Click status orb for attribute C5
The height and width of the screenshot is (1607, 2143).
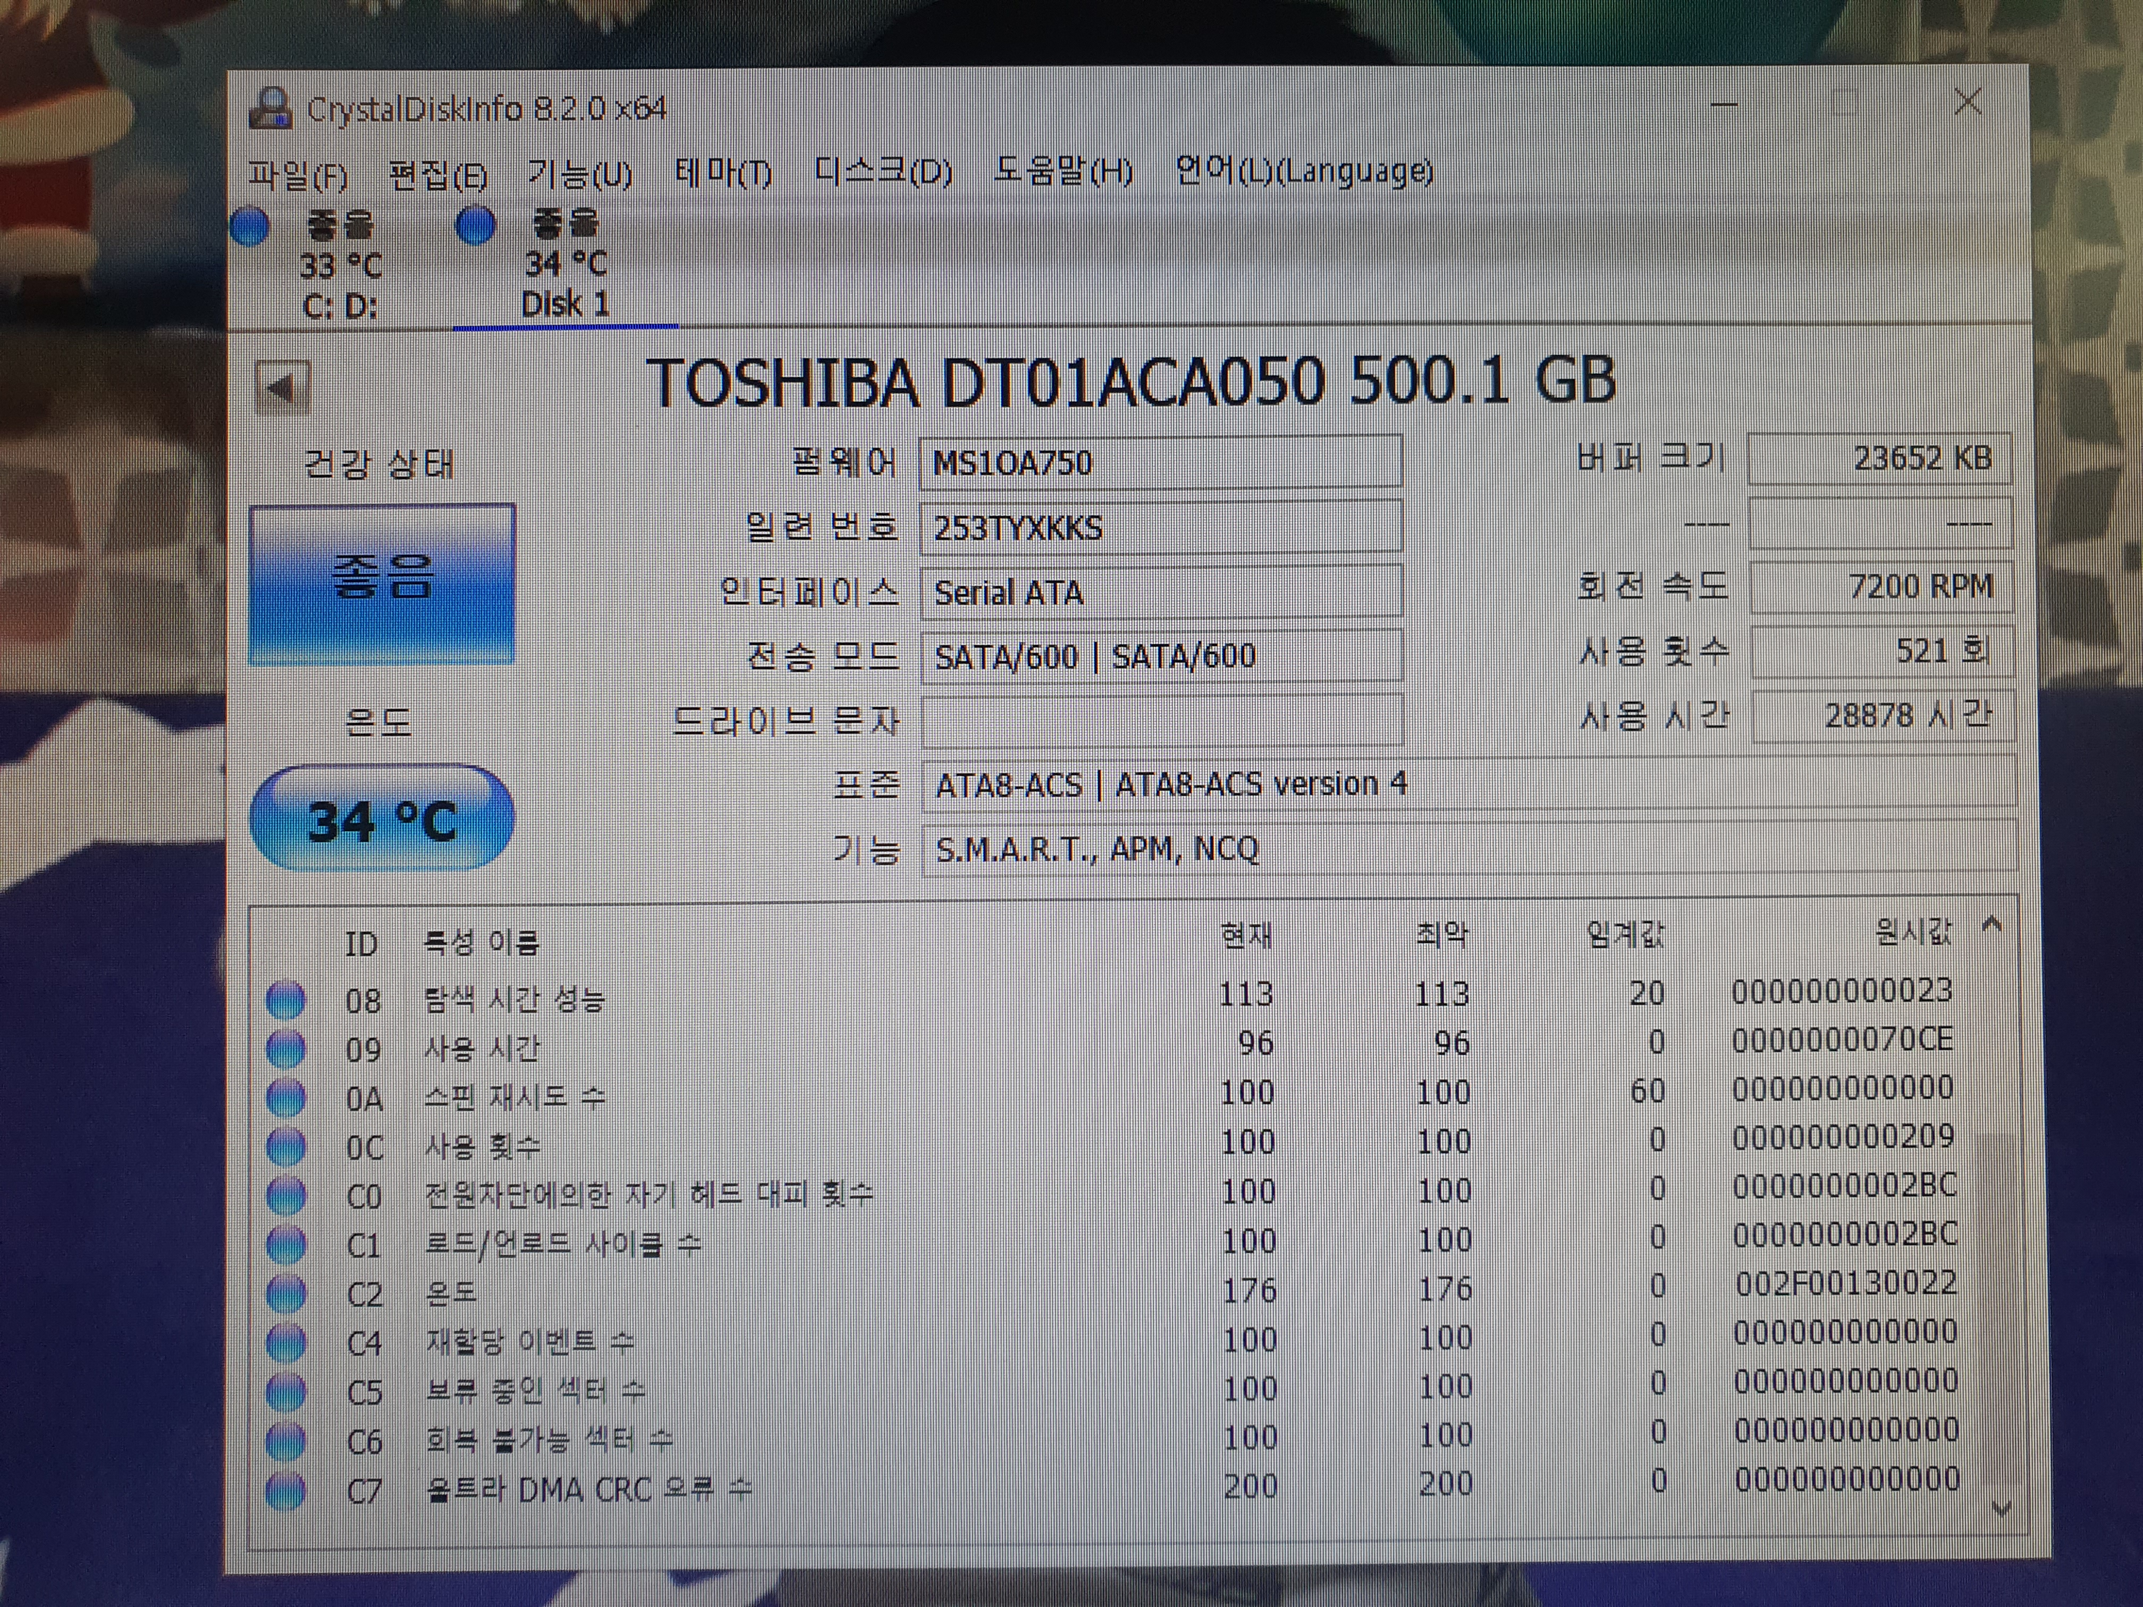286,1393
